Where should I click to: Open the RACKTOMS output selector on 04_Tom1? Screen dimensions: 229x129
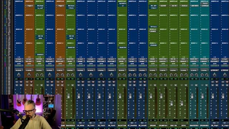coord(91,61)
